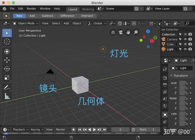
Task: Open the Playback dropdown
Action: point(20,130)
